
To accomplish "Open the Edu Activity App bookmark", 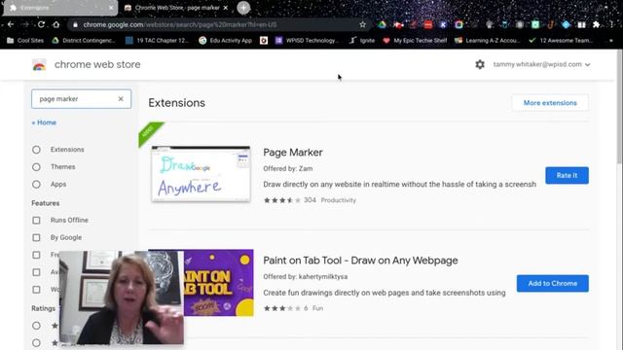I will point(225,41).
